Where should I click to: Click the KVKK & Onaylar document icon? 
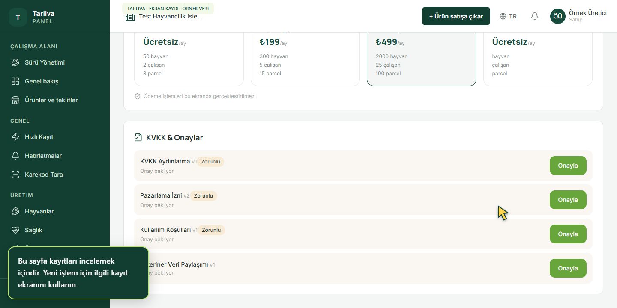(x=138, y=137)
